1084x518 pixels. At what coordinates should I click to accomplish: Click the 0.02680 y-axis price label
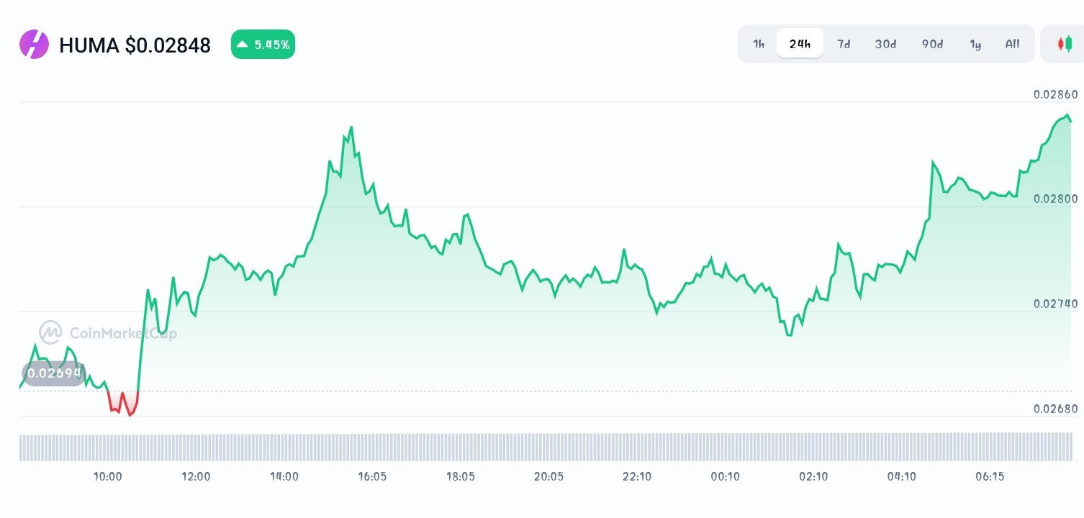[1056, 409]
